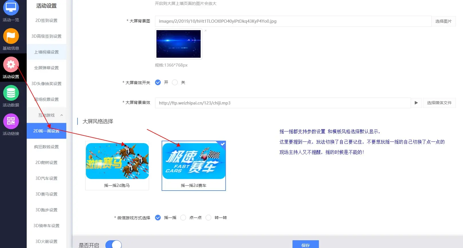The image size is (463, 248).
Task: Click the 大屏背景音效 URL field
Action: 283,103
